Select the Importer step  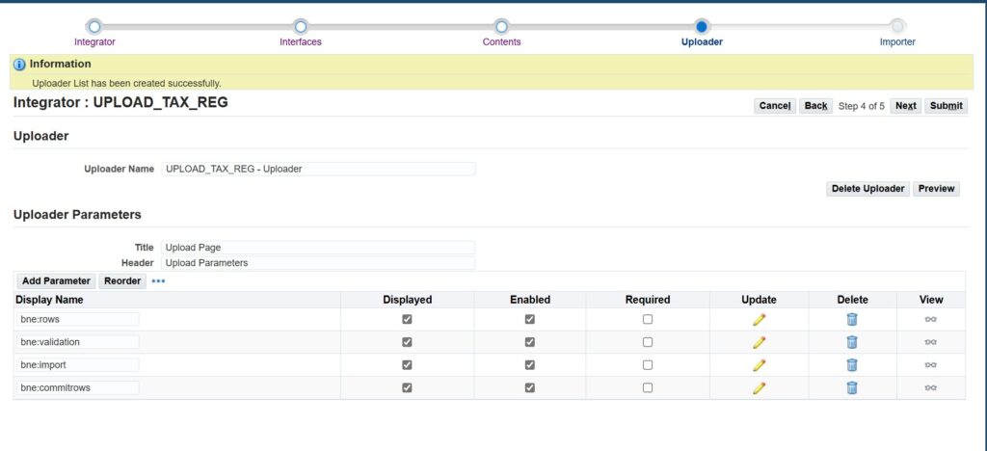point(897,27)
